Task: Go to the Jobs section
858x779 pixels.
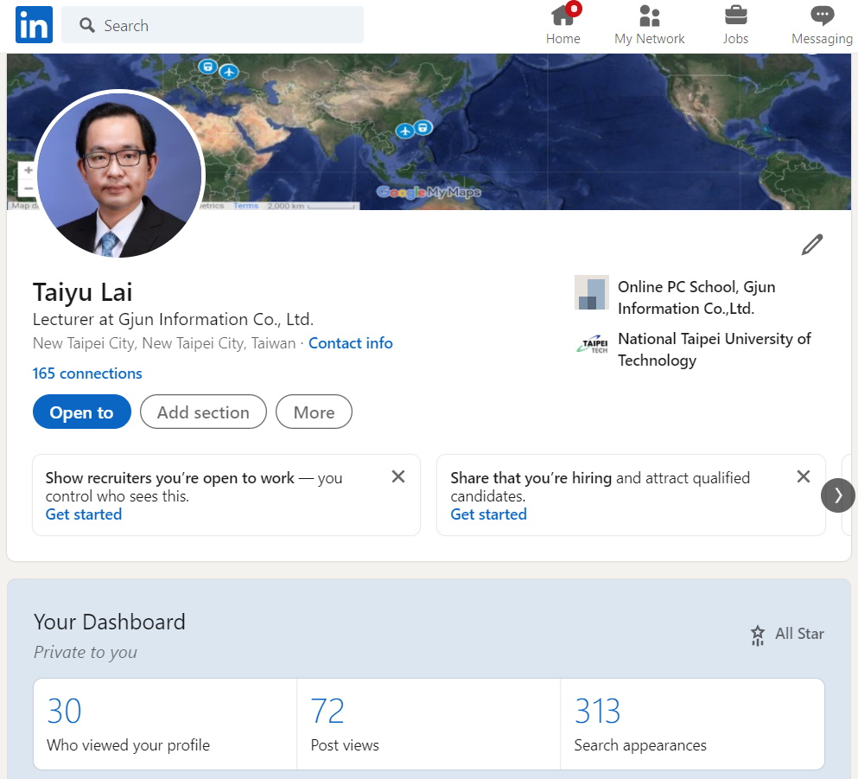Action: coord(735,24)
